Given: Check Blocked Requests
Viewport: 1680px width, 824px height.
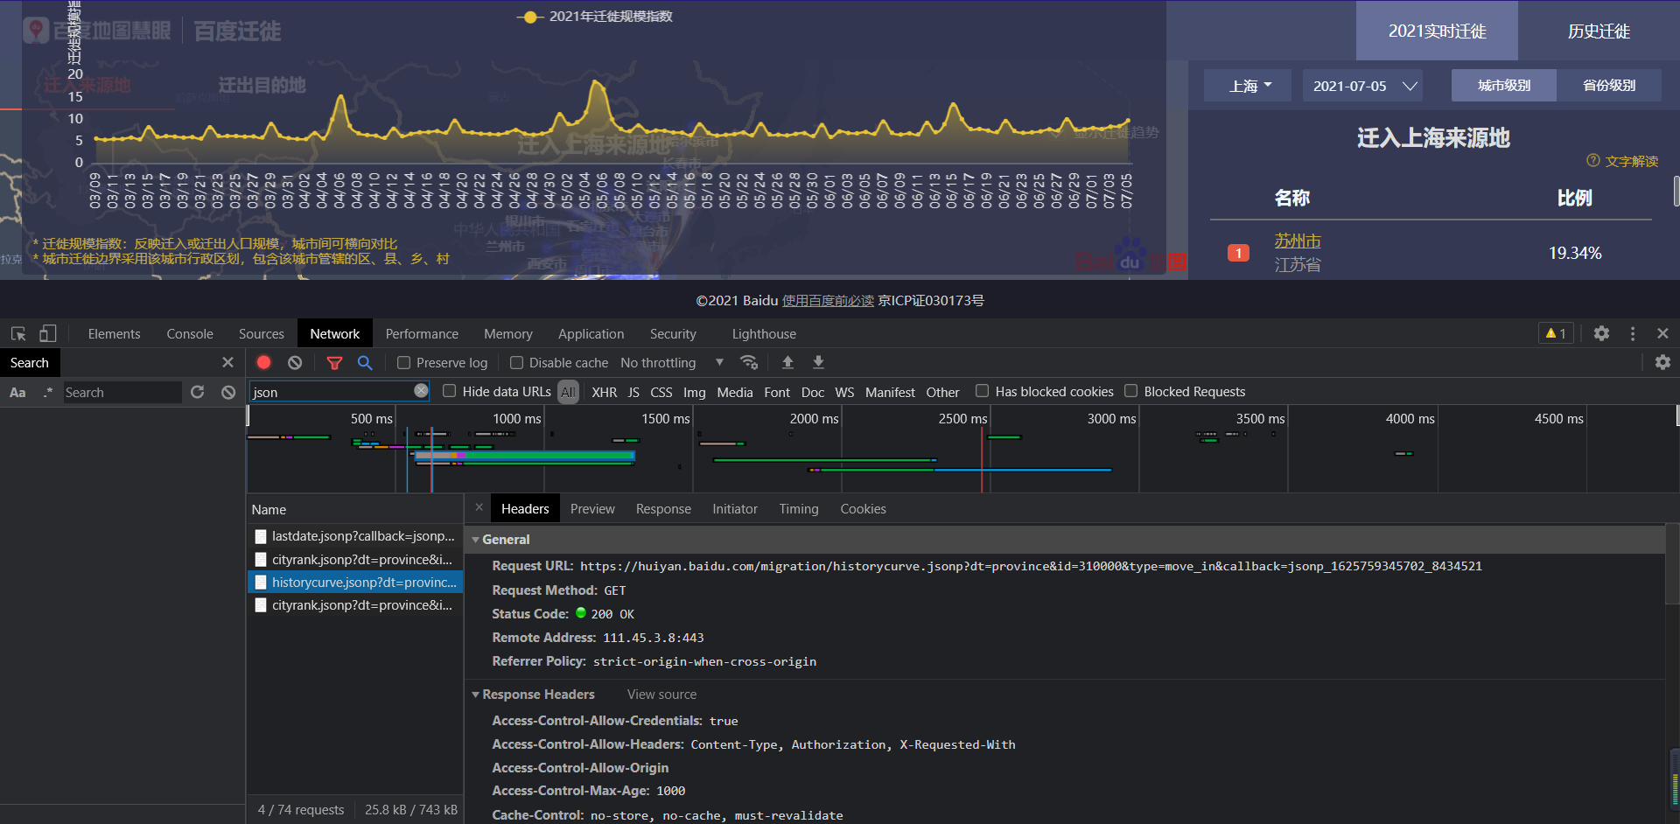Looking at the screenshot, I should (x=1130, y=391).
